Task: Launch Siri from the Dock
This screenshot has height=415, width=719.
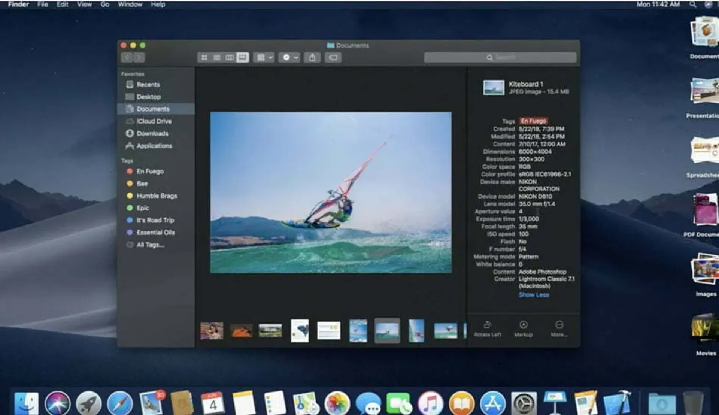Action: (x=57, y=404)
